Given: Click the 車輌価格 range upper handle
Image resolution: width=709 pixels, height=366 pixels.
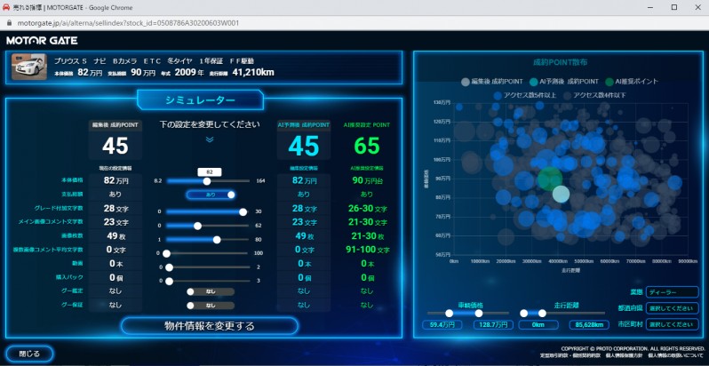Looking at the screenshot, I should tap(479, 313).
